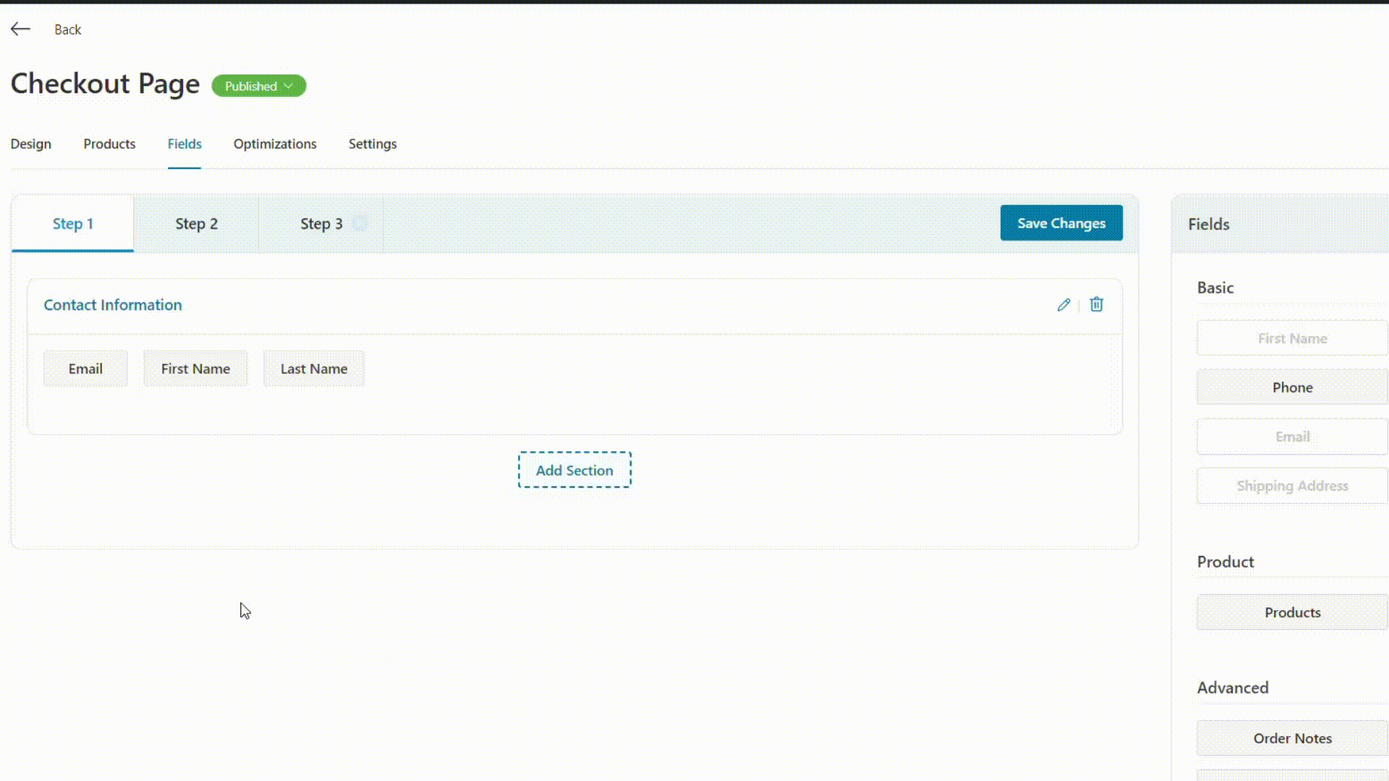
Task: Click the Shipping Address field option
Action: click(1292, 486)
